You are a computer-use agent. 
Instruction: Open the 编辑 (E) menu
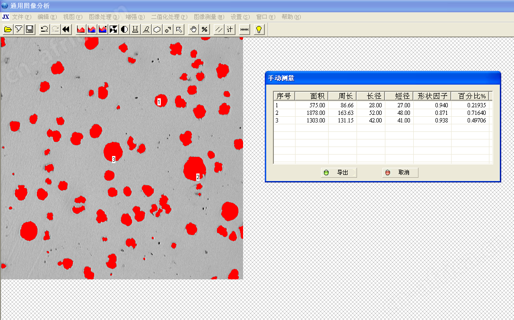(47, 17)
